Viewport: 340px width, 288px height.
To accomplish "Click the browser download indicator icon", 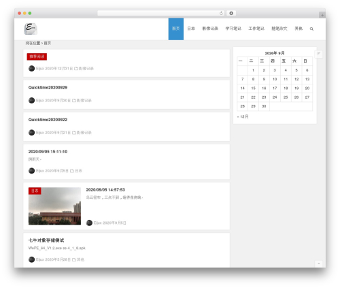I will pyautogui.click(x=231, y=13).
